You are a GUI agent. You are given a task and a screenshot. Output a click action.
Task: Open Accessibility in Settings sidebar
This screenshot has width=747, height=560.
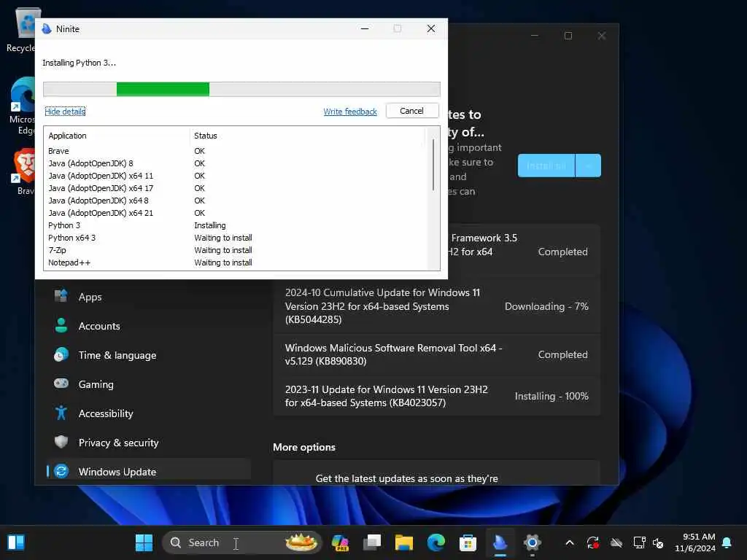pos(149,413)
